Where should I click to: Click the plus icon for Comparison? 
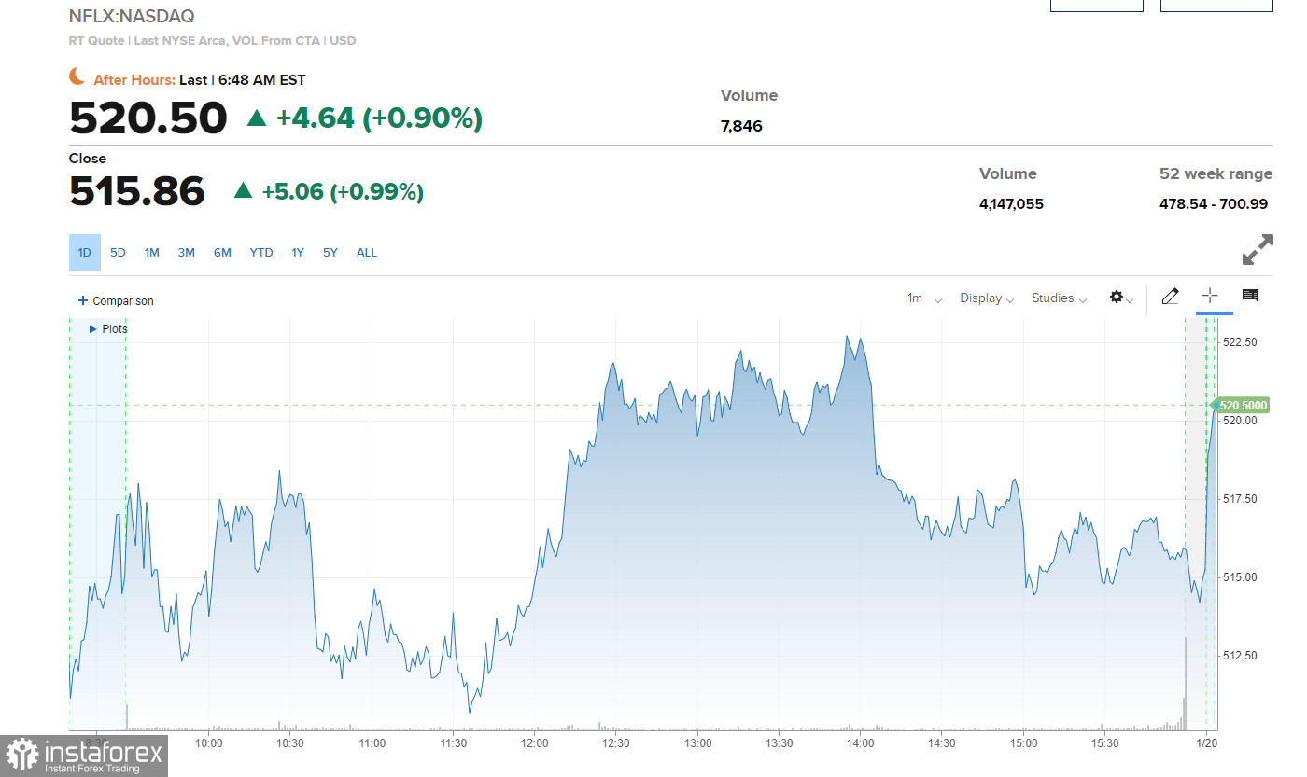coord(83,300)
